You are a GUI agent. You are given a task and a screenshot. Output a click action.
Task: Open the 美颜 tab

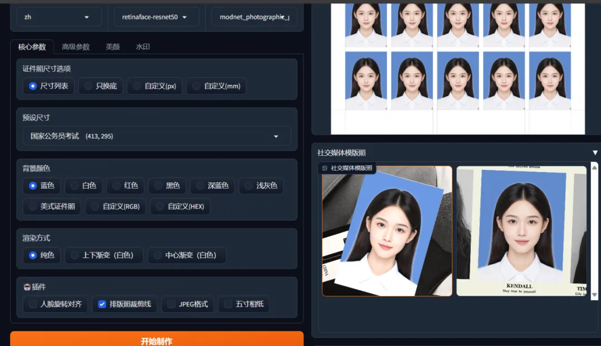113,47
